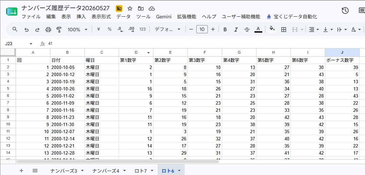Image resolution: width=365 pixels, height=175 pixels.
Task: Open the ヘルプ menu
Action: pyautogui.click(x=209, y=17)
